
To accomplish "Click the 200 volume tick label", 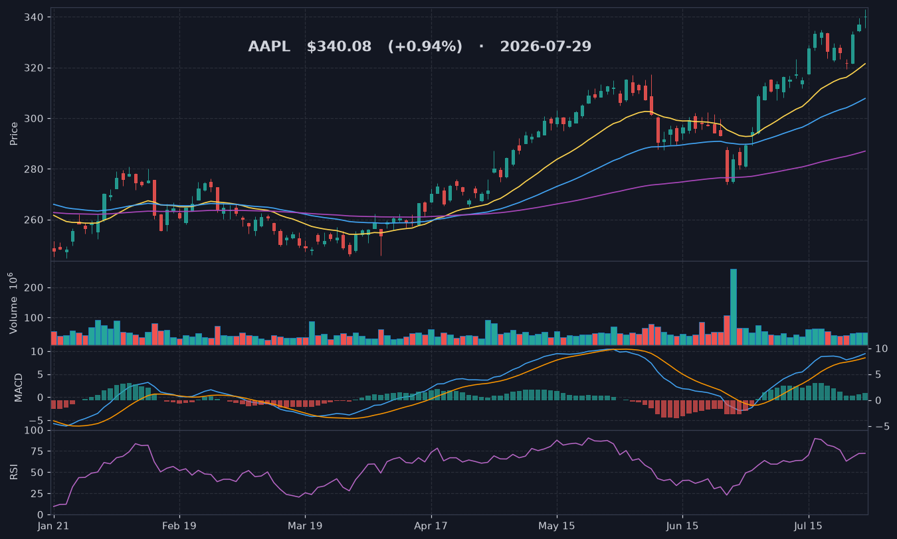I will click(x=35, y=288).
